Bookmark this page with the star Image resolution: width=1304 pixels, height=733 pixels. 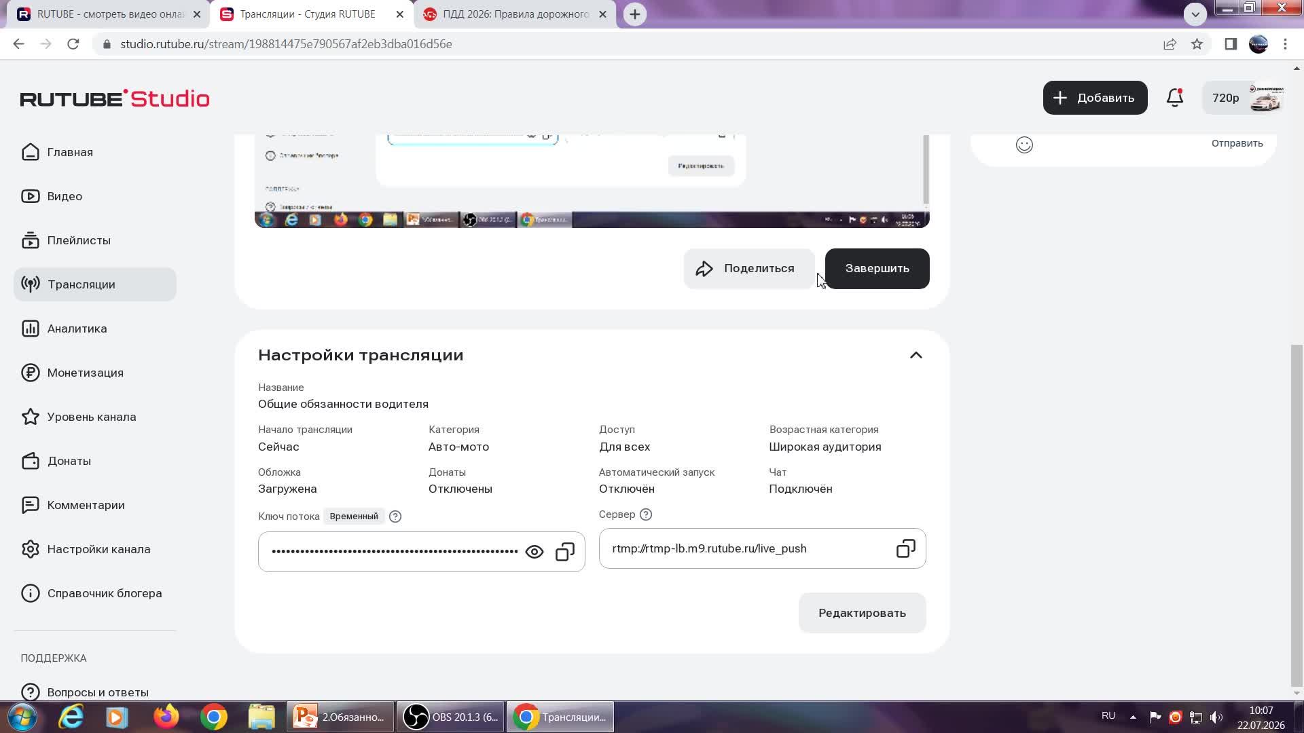[1197, 44]
